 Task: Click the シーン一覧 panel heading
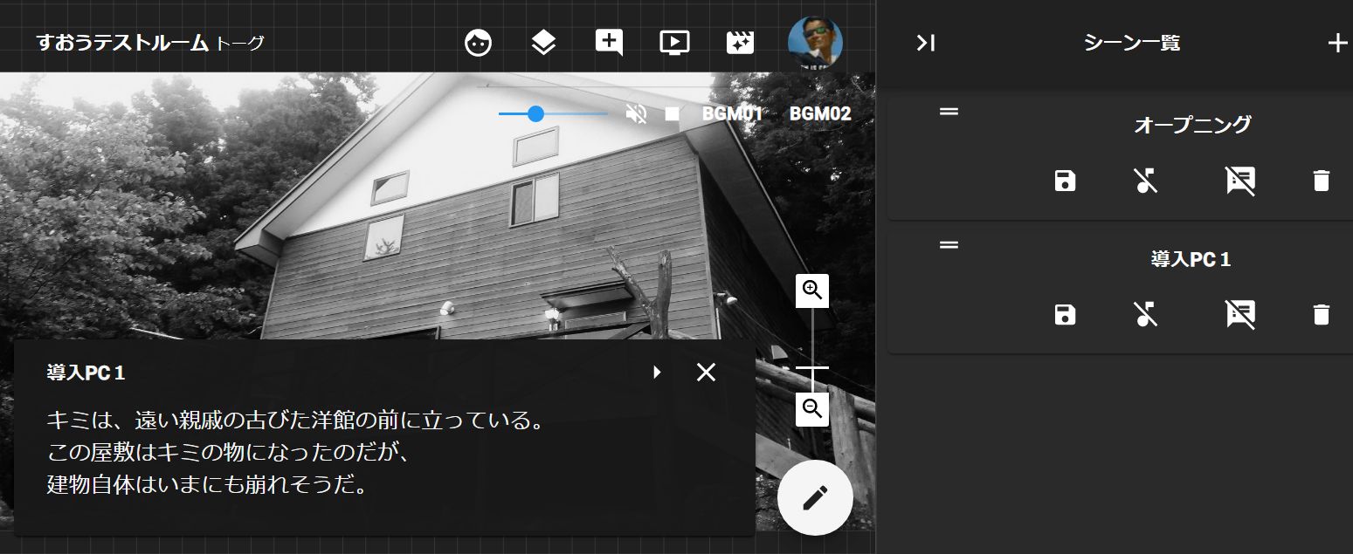(1132, 43)
